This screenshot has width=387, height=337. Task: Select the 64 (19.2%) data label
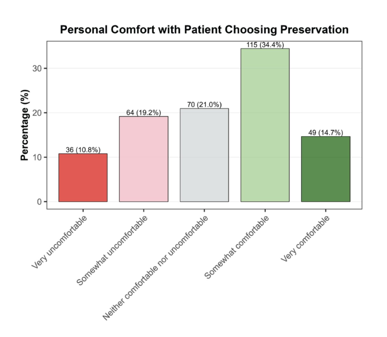(x=144, y=113)
